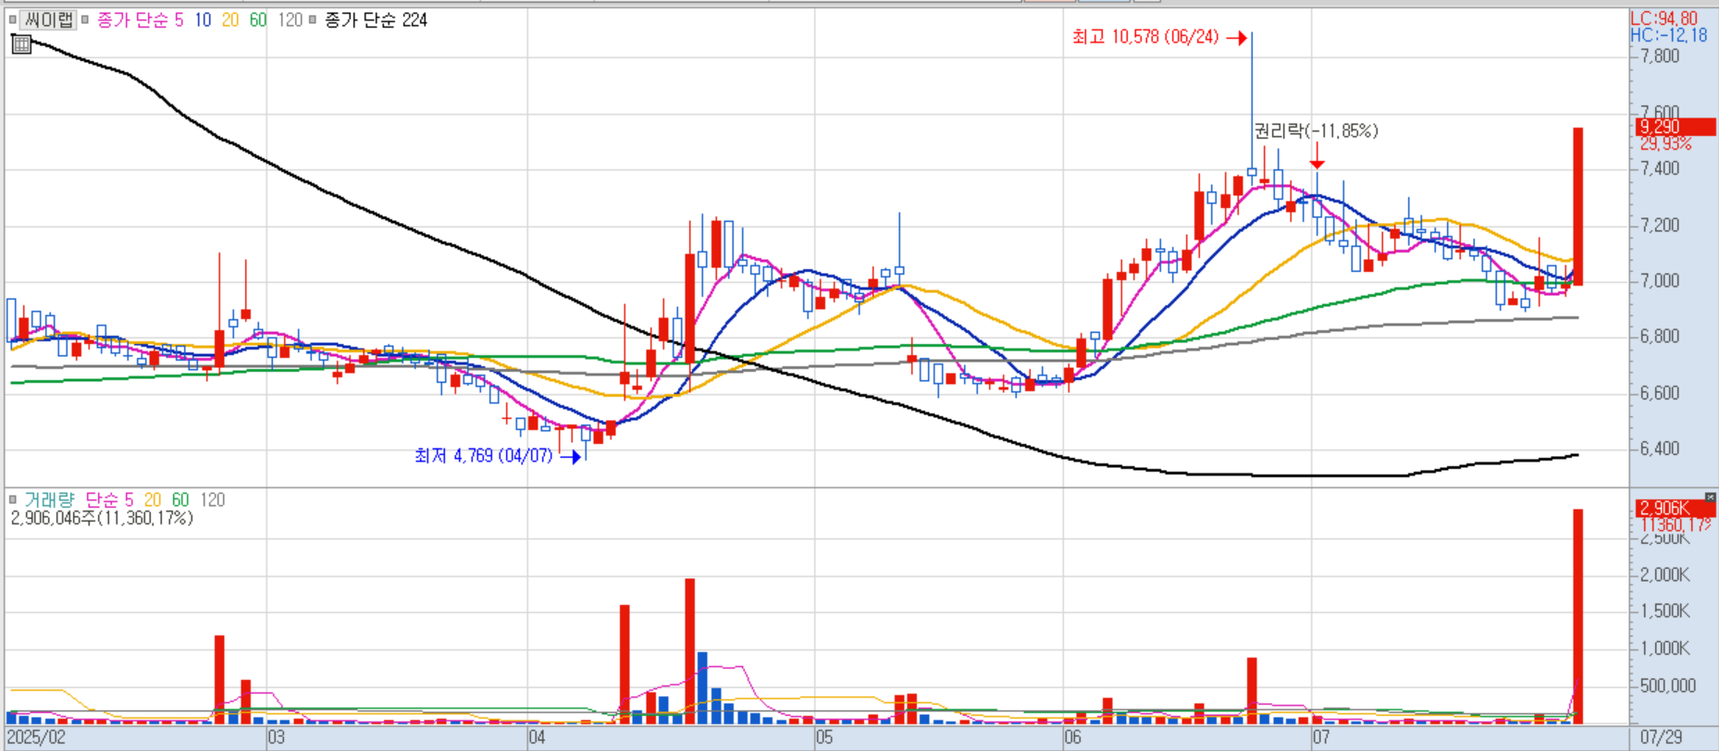Click the 29.93% change rate label
Screen dimensions: 1719x751
point(1665,143)
